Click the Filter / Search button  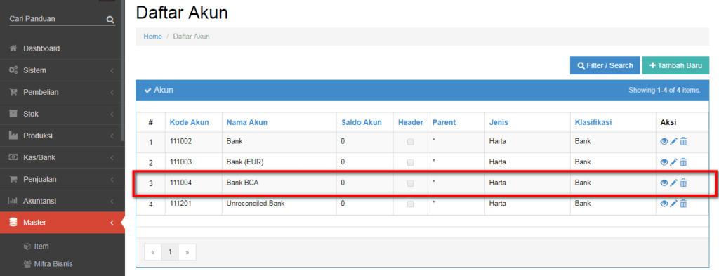(x=605, y=65)
